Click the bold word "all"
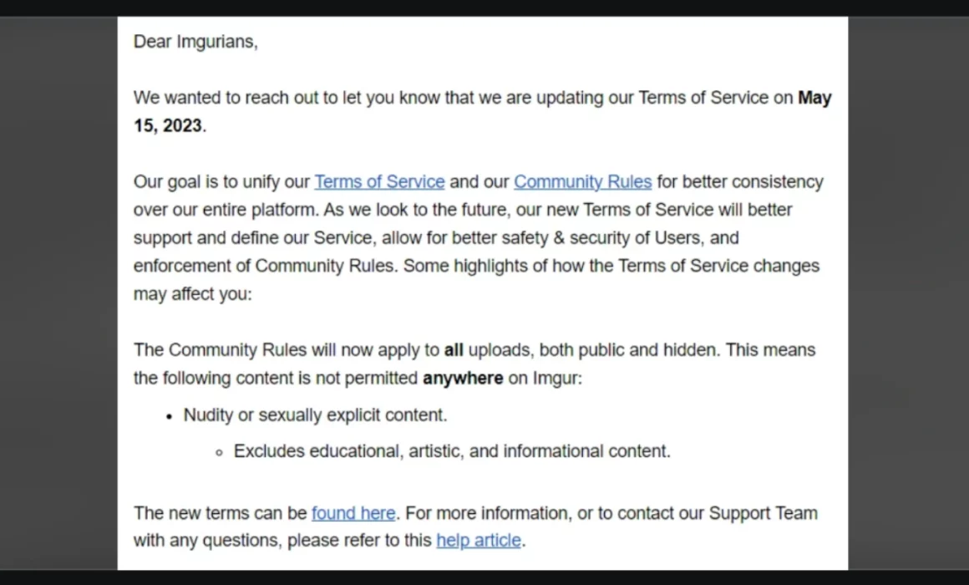 (454, 350)
